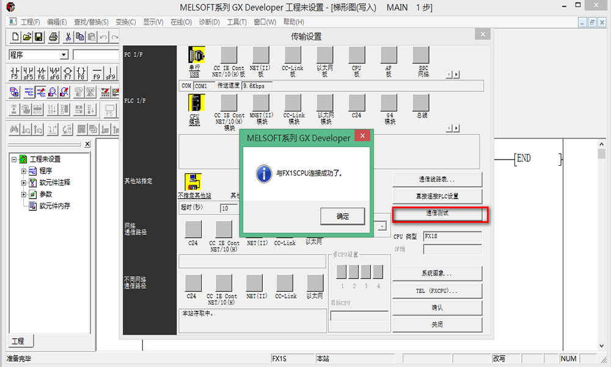The height and width of the screenshot is (367, 611).
Task: Open the project file toolbar icon
Action: pyautogui.click(x=27, y=37)
